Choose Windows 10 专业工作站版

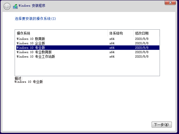click(88, 56)
